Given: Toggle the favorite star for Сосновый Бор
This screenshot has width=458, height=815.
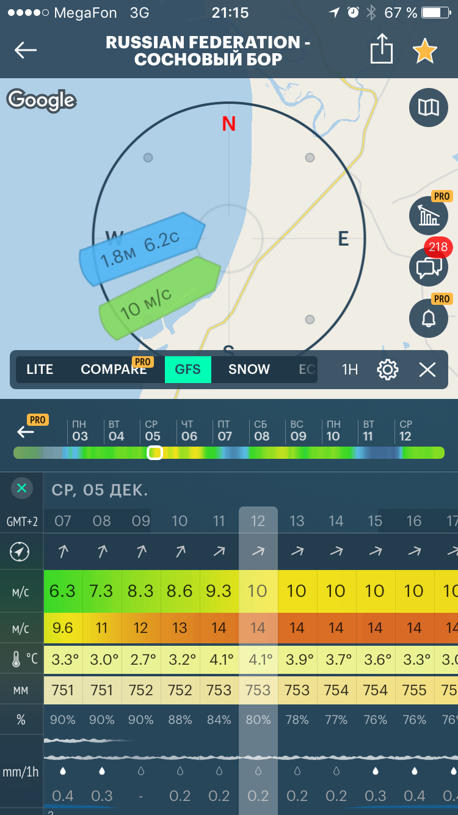Looking at the screenshot, I should (424, 51).
